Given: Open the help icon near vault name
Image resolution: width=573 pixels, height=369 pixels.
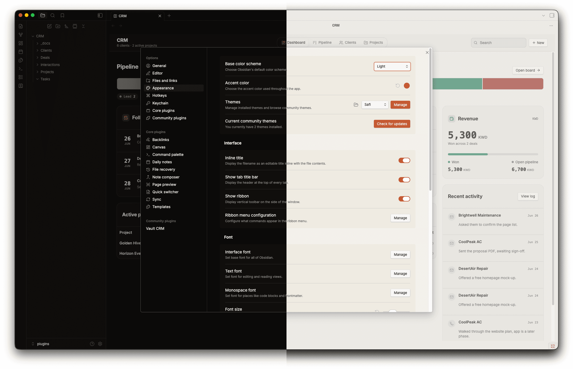Looking at the screenshot, I should [92, 344].
